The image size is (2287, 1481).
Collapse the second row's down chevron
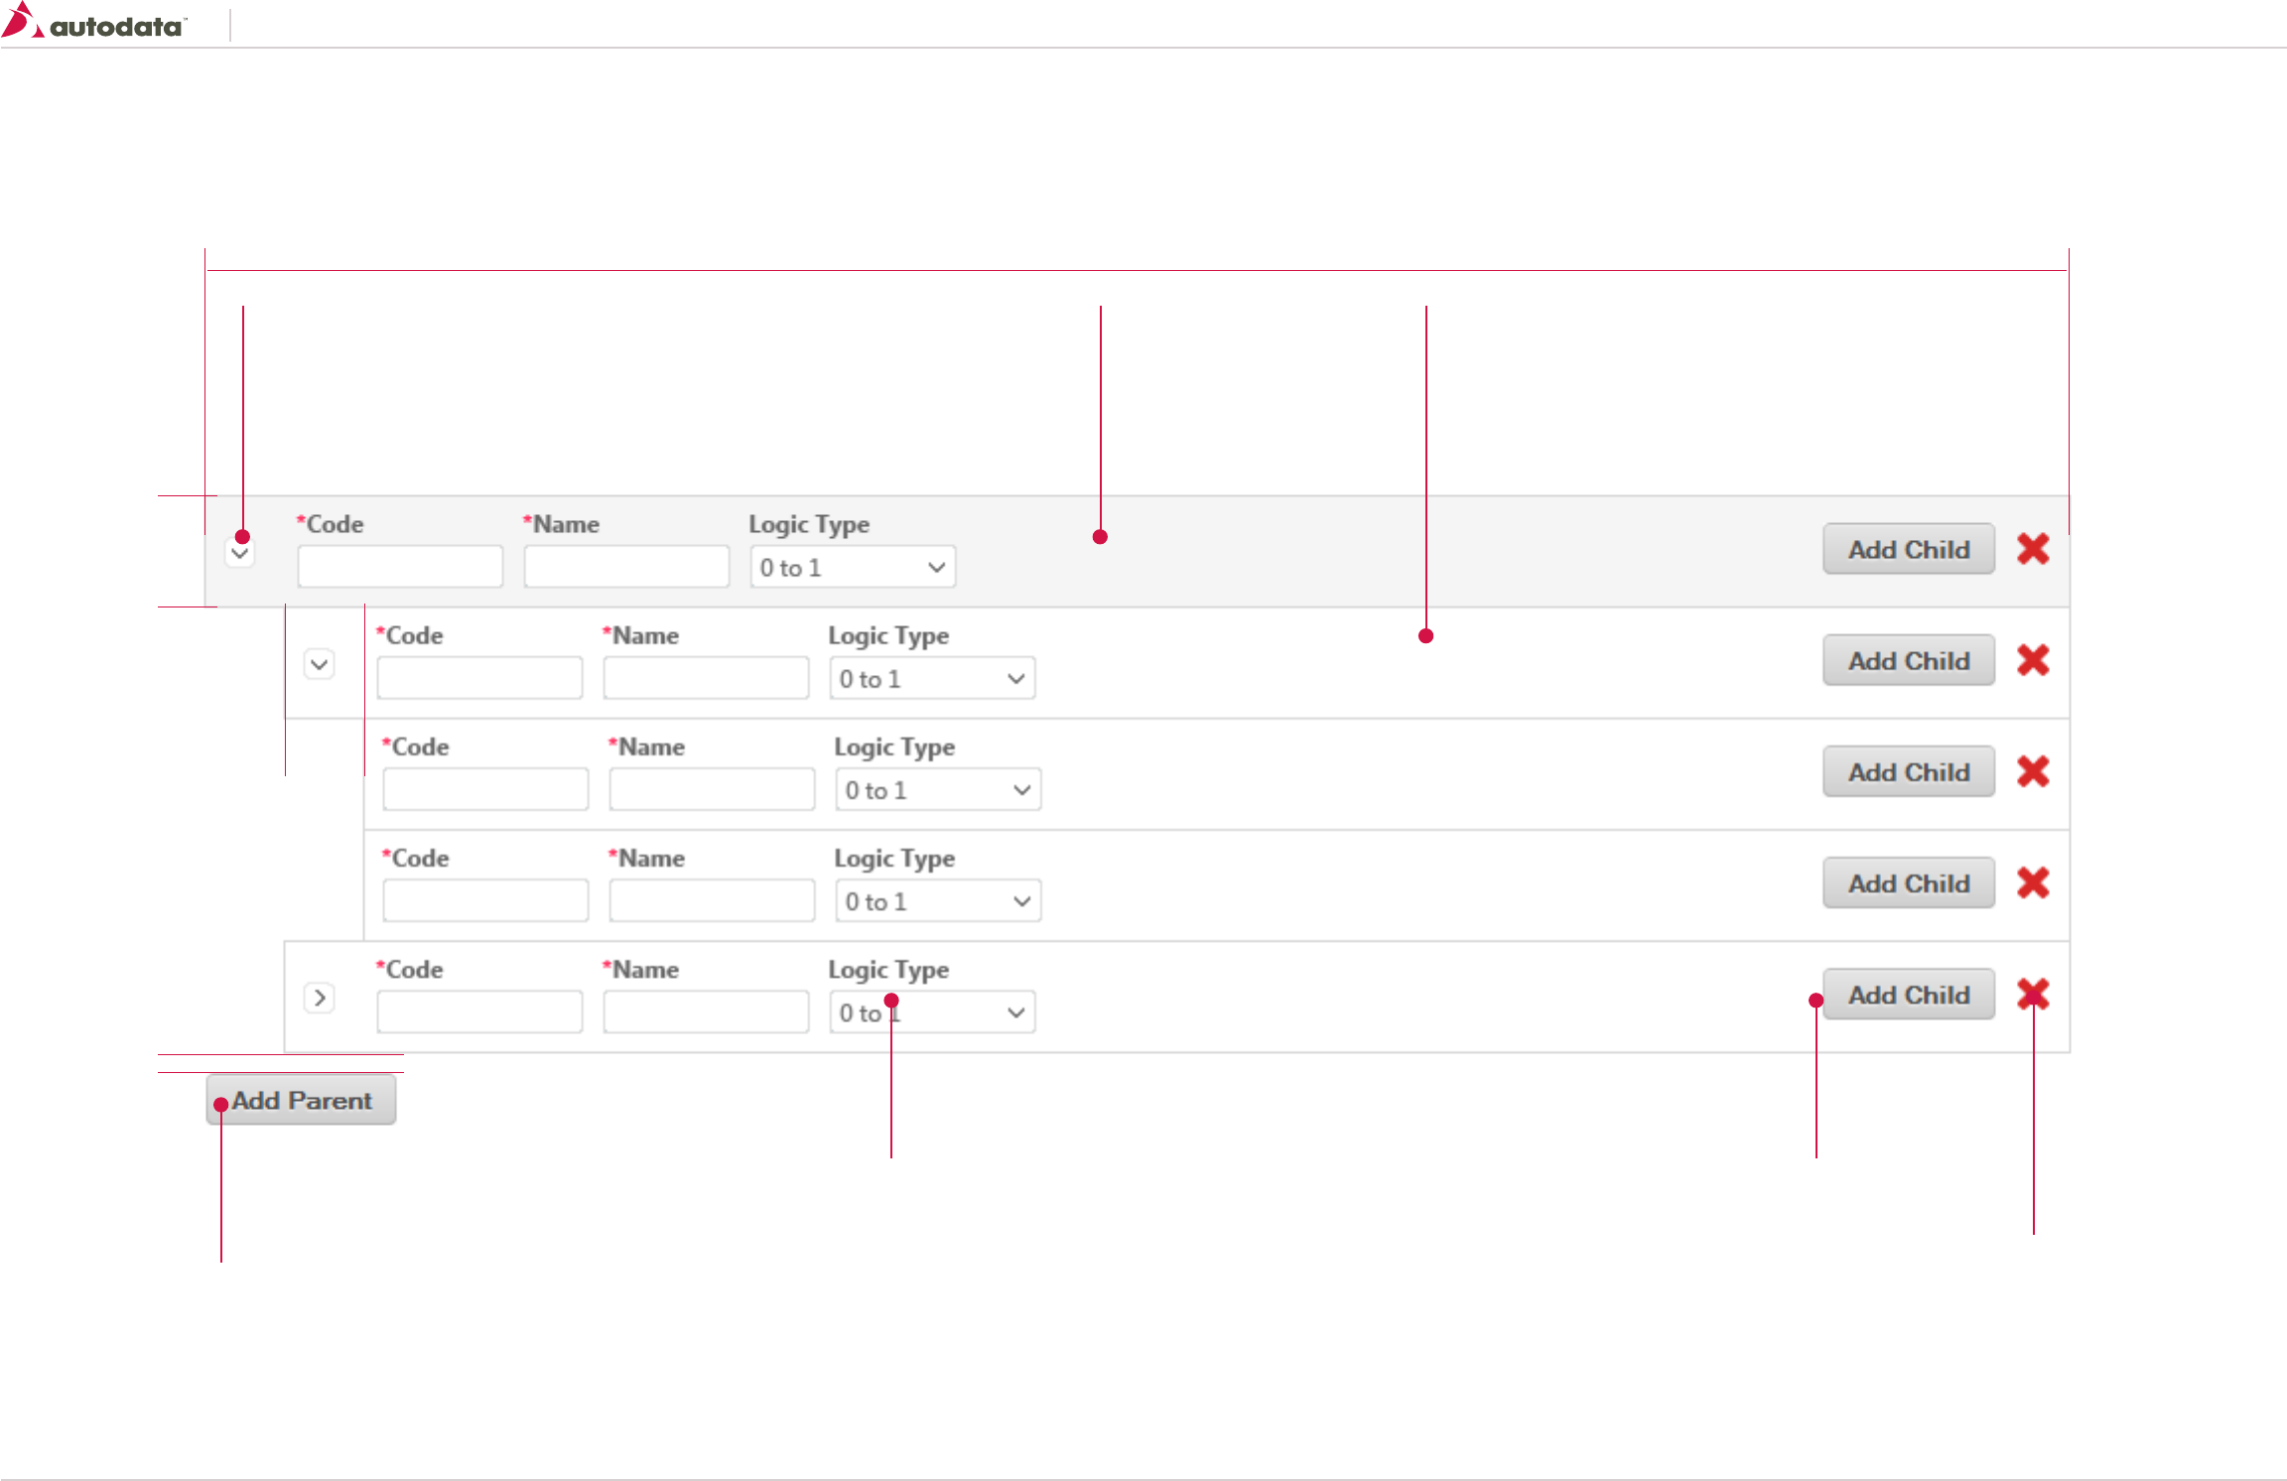319,664
